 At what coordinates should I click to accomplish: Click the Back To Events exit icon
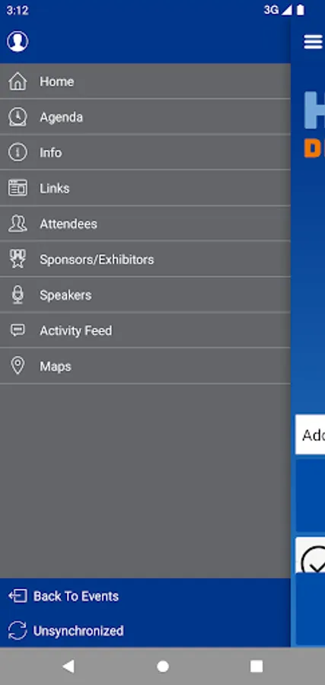click(x=18, y=596)
